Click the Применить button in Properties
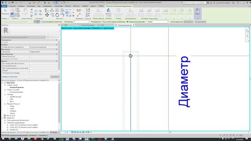Screen dimensions: 251x141 click(x=55, y=77)
